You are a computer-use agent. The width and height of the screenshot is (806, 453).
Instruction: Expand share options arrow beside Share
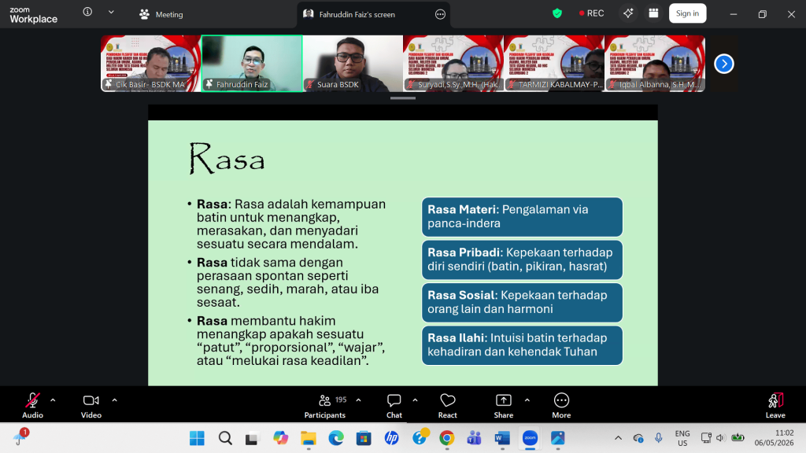(x=527, y=400)
